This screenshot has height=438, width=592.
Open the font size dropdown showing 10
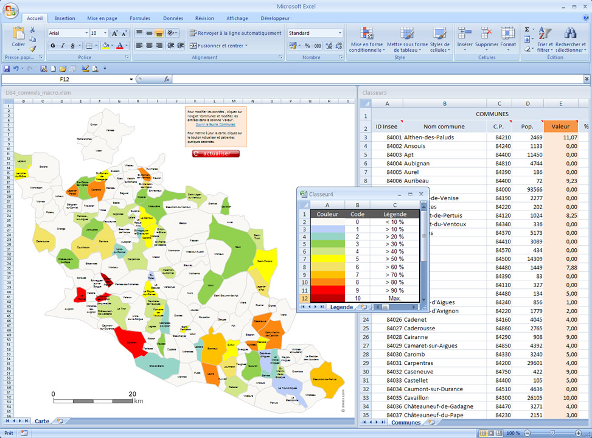click(105, 33)
